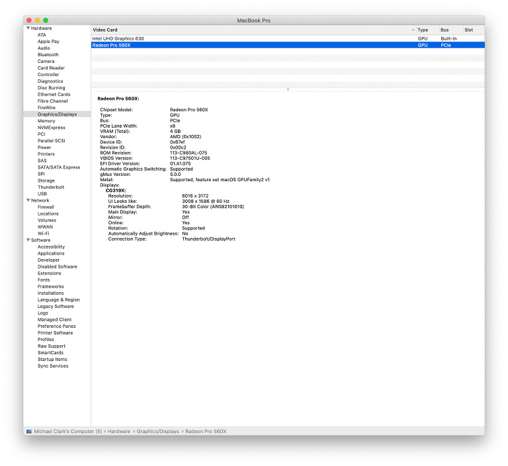Select Accessibility under Software
The image size is (508, 466).
51,247
